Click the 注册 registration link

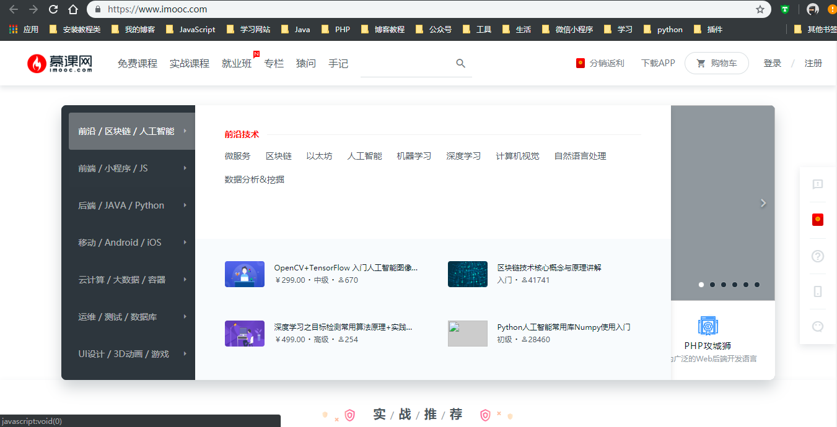pos(813,63)
